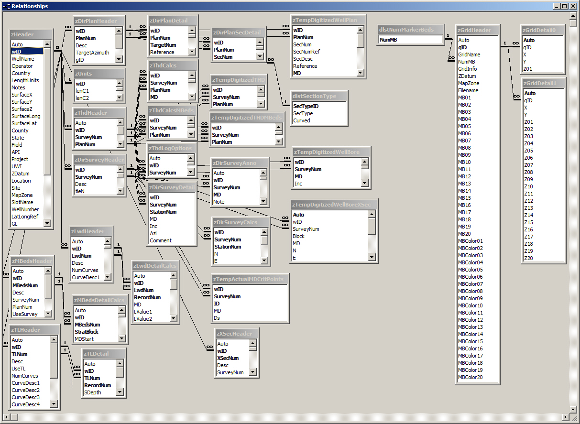Select MD field in zThdCalcs table
The image size is (580, 424).
click(x=168, y=97)
